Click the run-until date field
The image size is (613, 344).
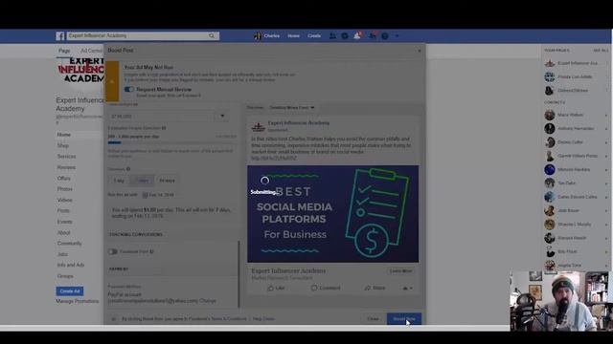(159, 195)
